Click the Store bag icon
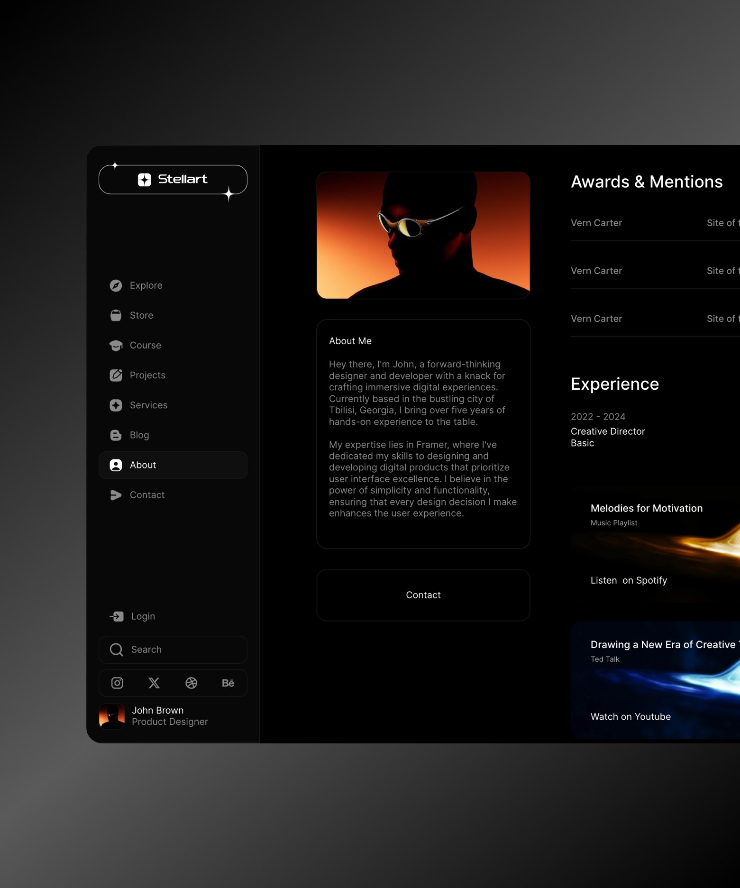This screenshot has height=888, width=740. point(116,315)
